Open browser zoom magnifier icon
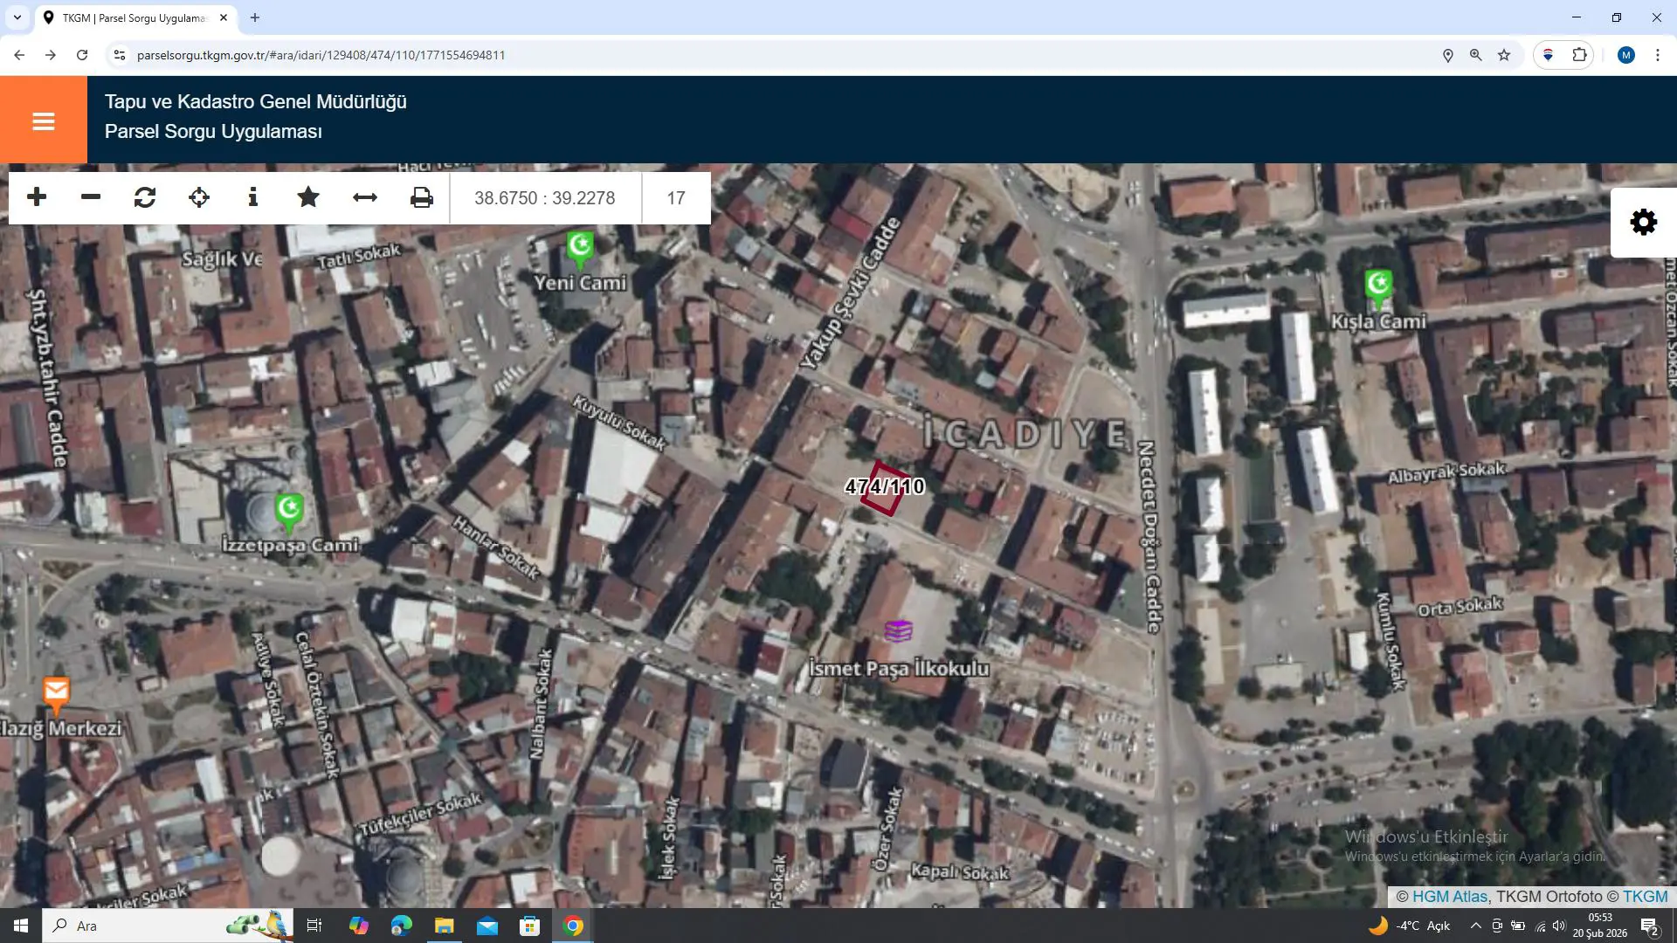The height and width of the screenshot is (943, 1677). coord(1476,55)
